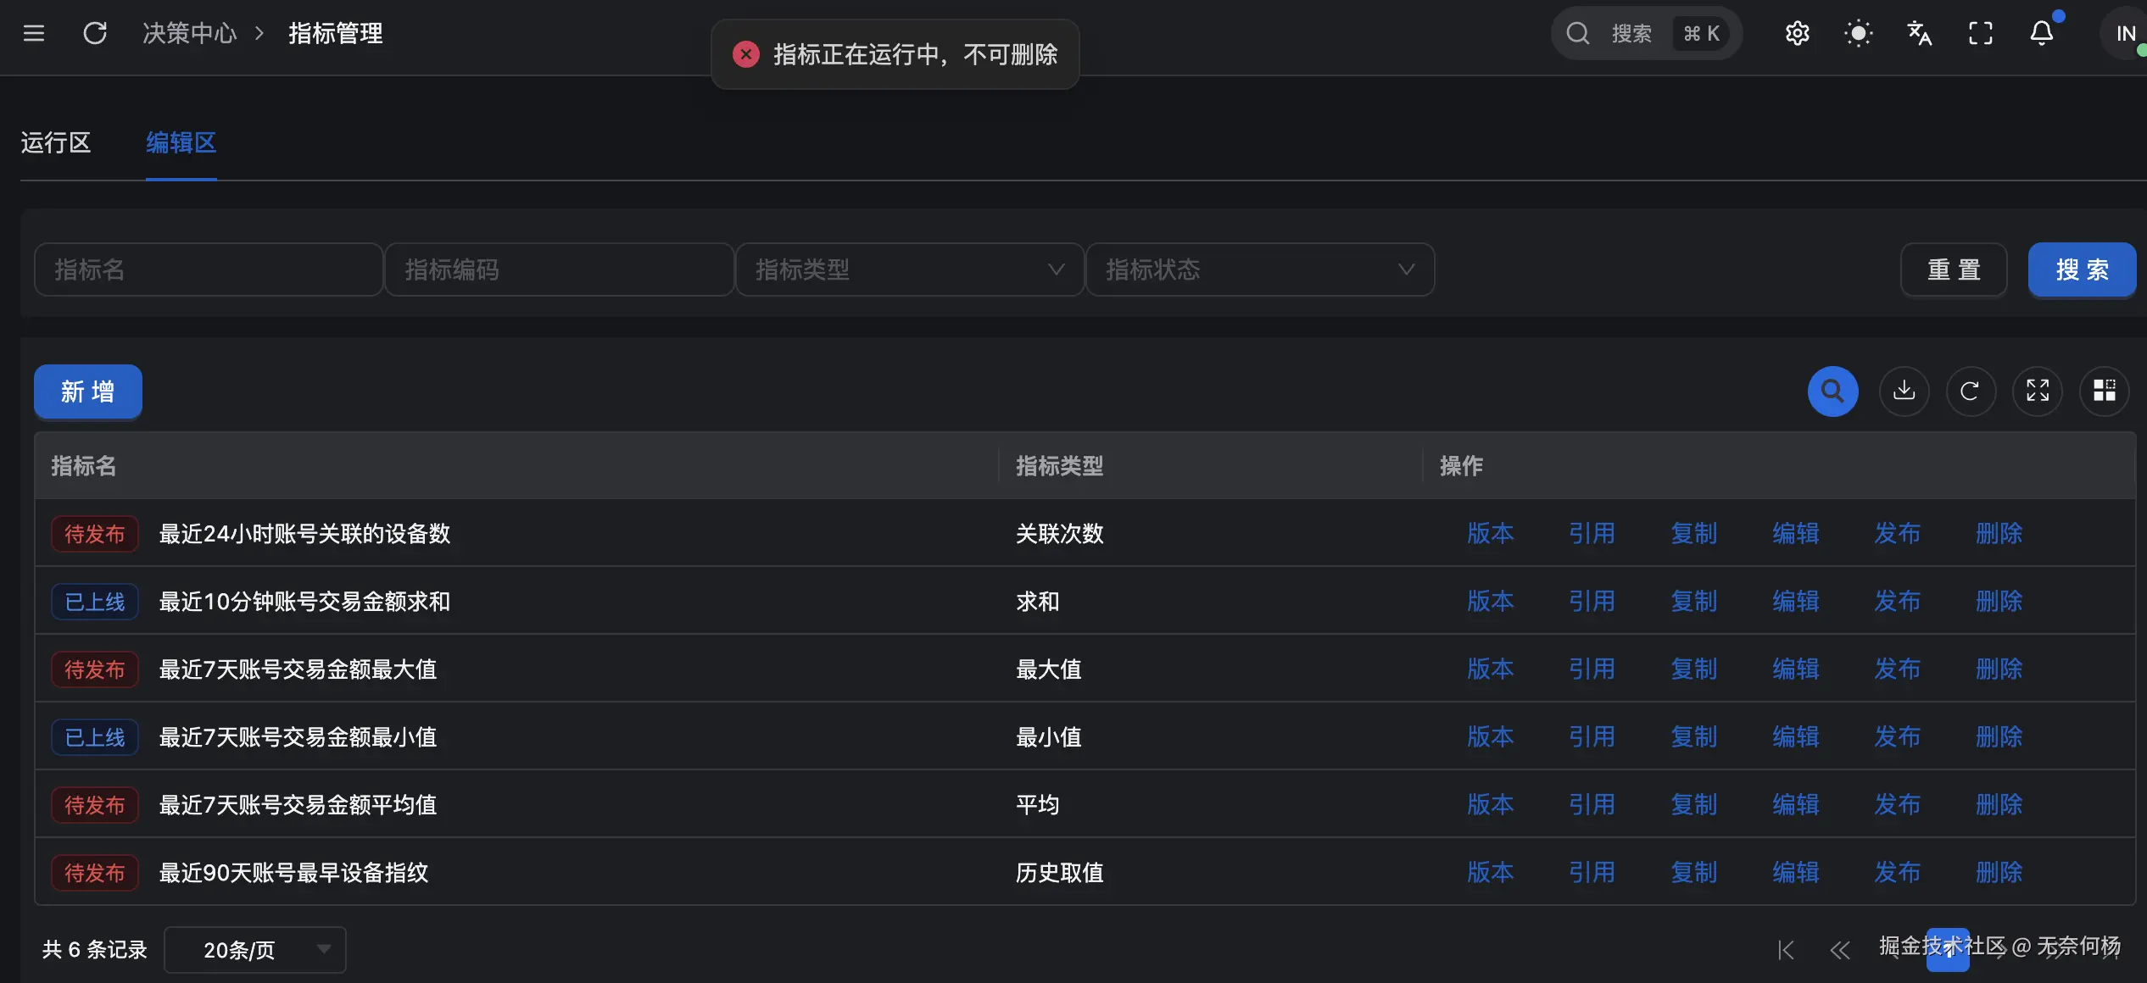Click table export download icon
The height and width of the screenshot is (983, 2147).
click(x=1904, y=391)
